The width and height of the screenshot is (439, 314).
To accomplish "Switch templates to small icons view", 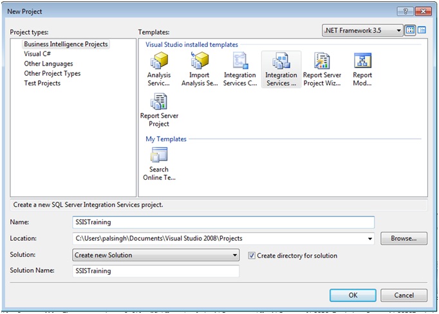I will click(x=422, y=30).
